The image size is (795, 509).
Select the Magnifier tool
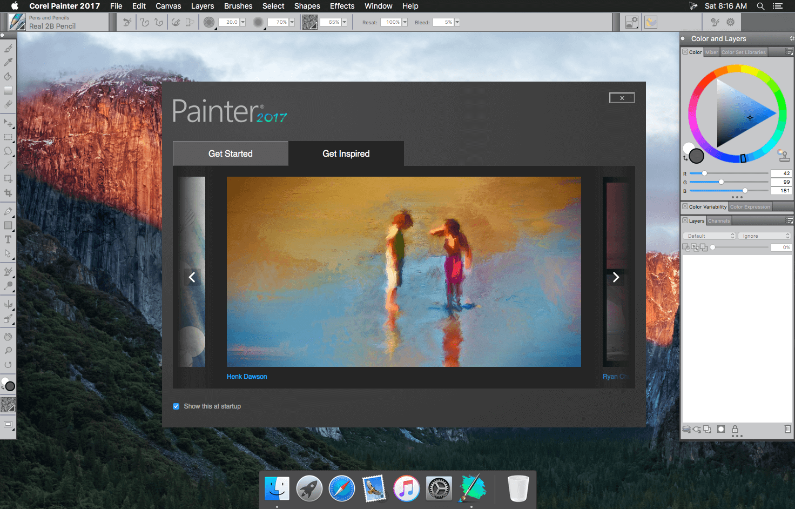coord(8,351)
